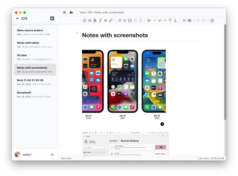Toggle bold formatting
This screenshot has width=238, height=176.
(x=95, y=21)
